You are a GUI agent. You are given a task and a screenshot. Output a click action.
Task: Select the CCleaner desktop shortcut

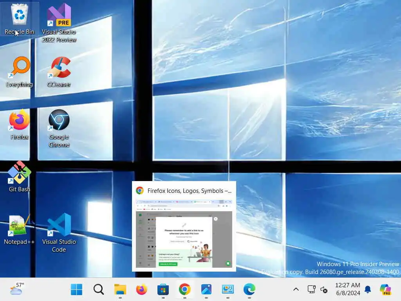[x=59, y=72]
